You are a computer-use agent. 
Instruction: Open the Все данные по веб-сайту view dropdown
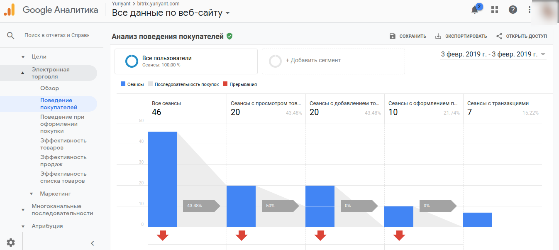click(171, 13)
